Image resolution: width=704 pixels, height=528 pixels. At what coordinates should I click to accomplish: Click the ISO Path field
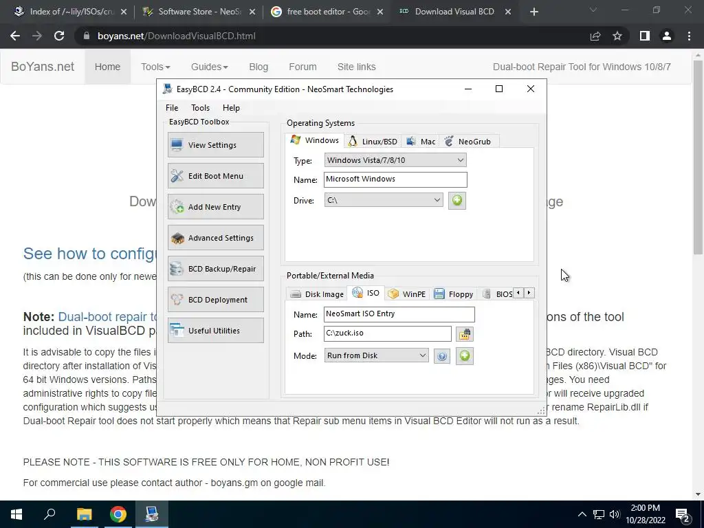pyautogui.click(x=388, y=333)
